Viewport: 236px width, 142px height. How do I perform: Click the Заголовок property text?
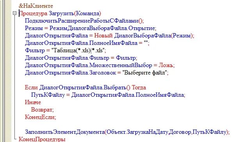point(103,73)
